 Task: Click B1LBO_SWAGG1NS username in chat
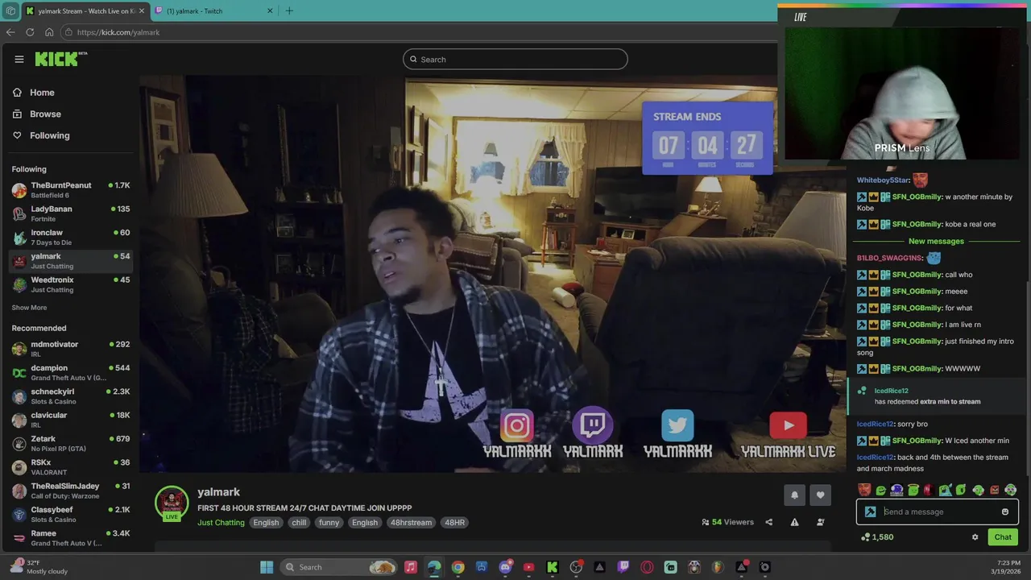(x=889, y=258)
